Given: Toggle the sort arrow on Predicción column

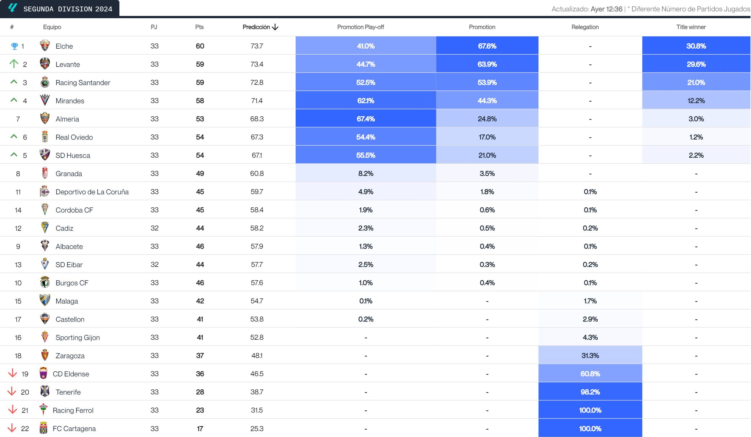Looking at the screenshot, I should (x=276, y=27).
